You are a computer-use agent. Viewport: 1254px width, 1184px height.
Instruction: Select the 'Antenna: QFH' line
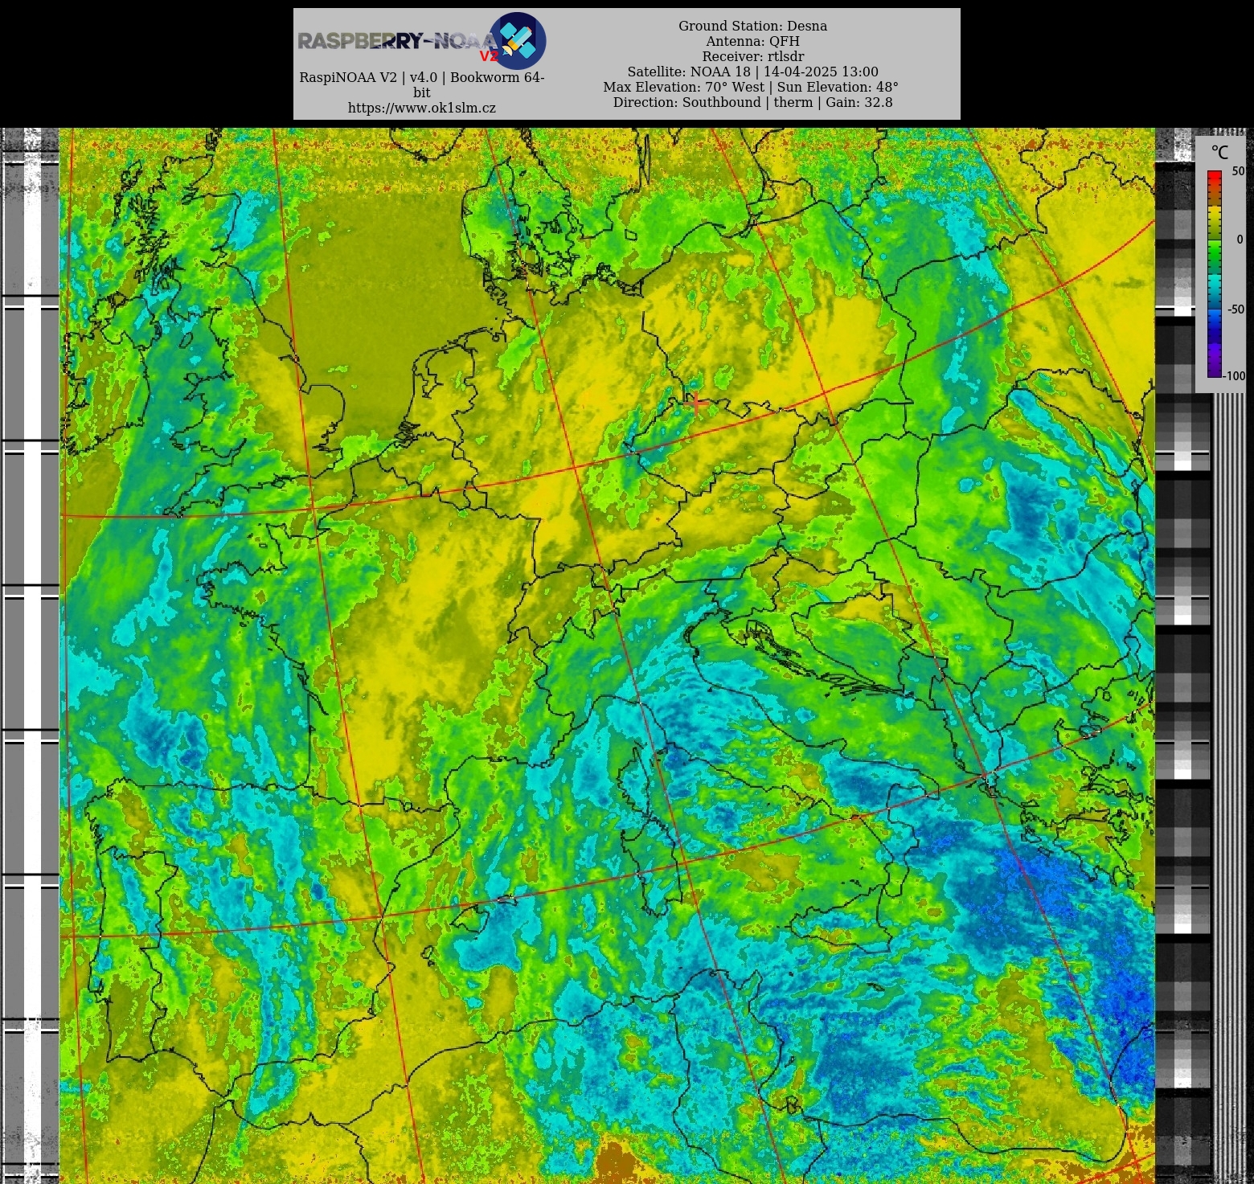pos(752,41)
